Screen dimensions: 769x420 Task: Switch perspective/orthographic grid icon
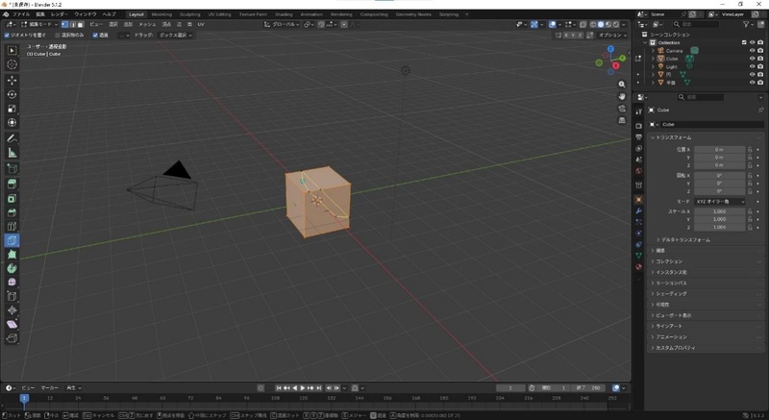[x=622, y=120]
